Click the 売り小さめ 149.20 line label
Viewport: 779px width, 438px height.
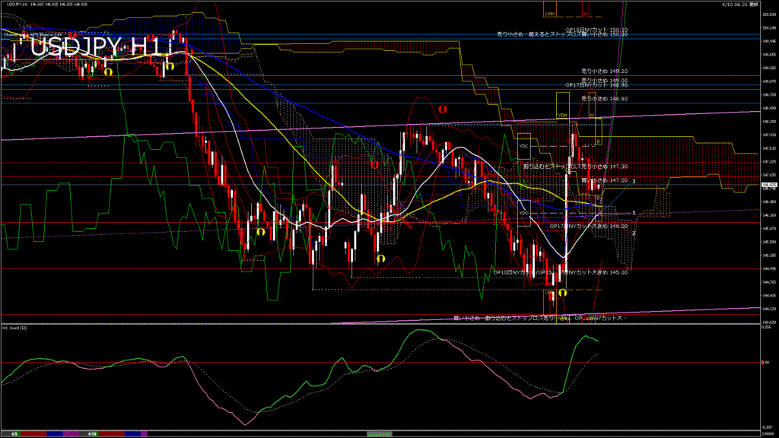(604, 71)
